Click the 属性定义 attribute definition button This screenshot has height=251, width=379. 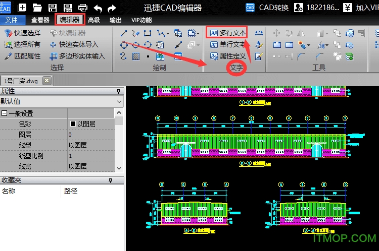coord(228,56)
